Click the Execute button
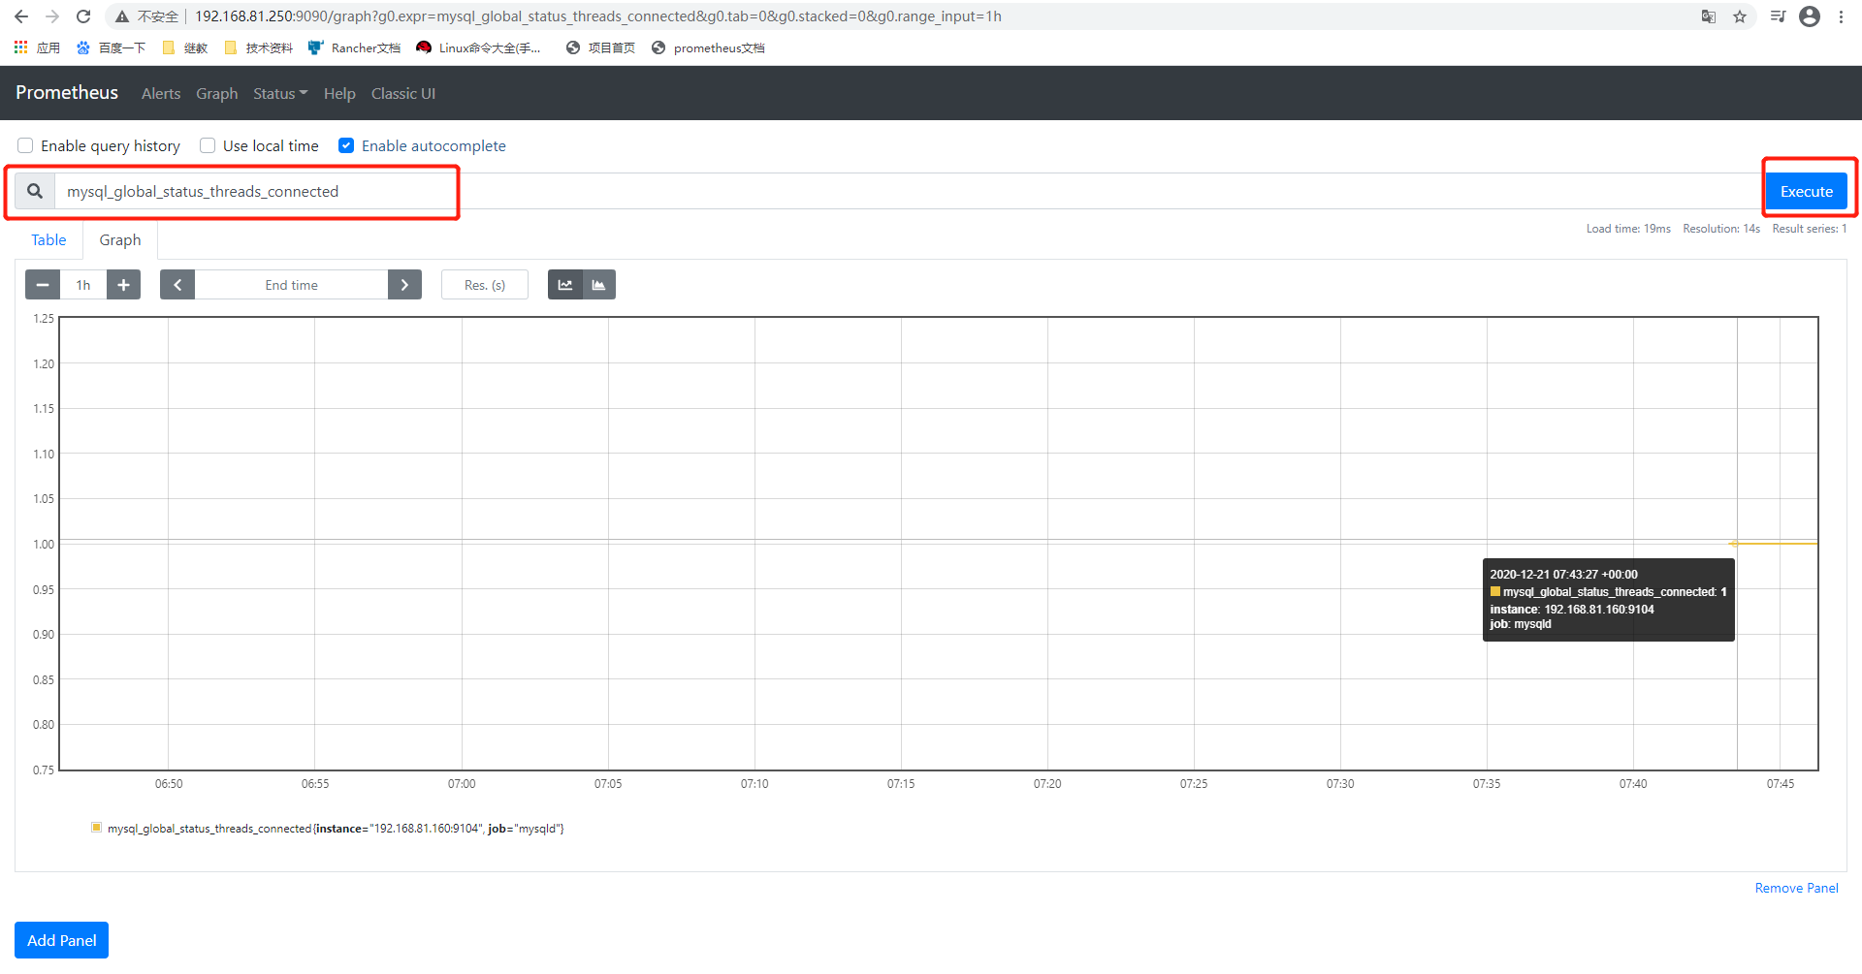 click(1807, 190)
